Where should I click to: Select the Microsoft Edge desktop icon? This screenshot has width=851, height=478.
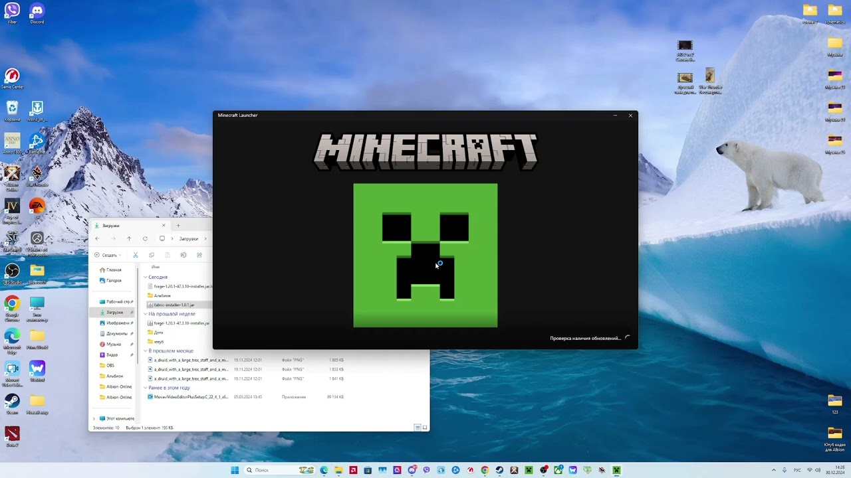coord(12,340)
